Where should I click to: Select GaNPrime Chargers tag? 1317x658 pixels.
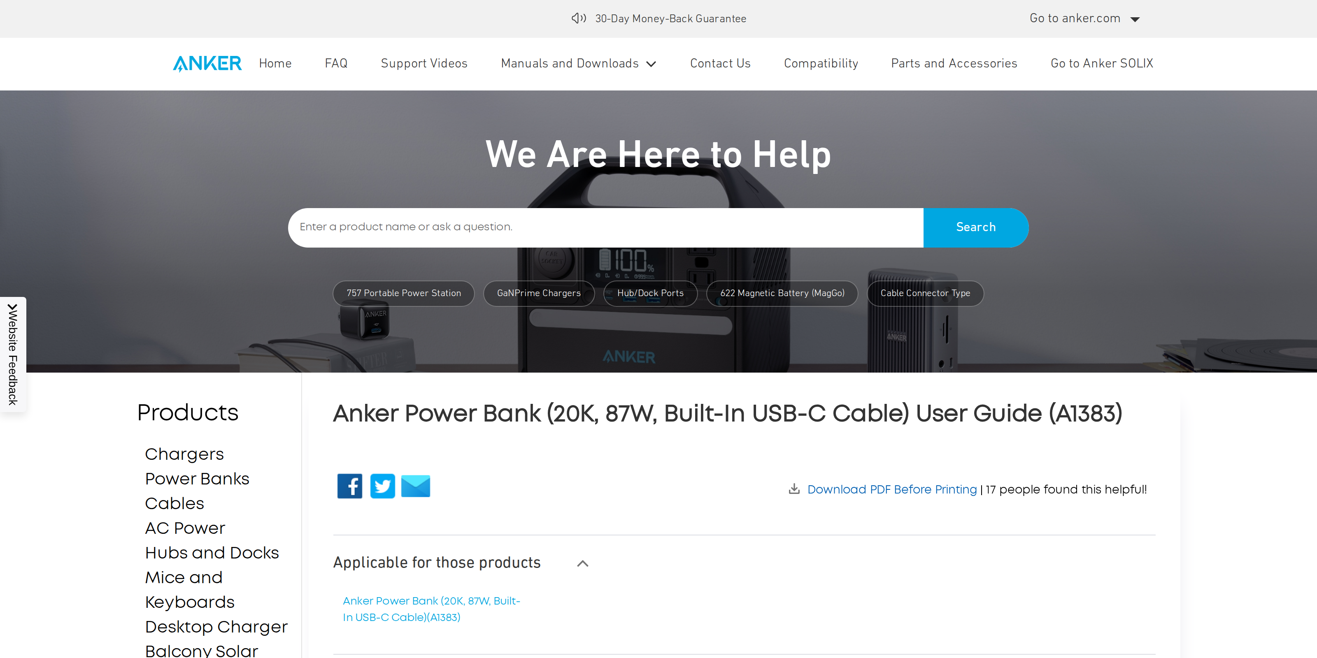pos(539,293)
